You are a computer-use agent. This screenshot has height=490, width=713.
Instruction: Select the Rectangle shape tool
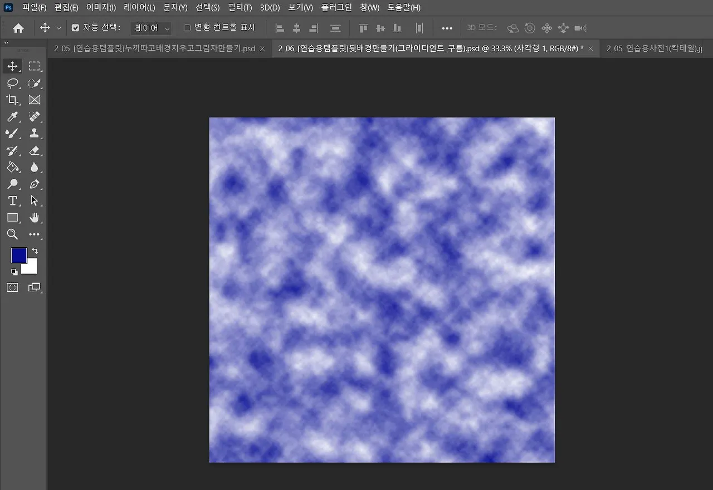click(12, 217)
